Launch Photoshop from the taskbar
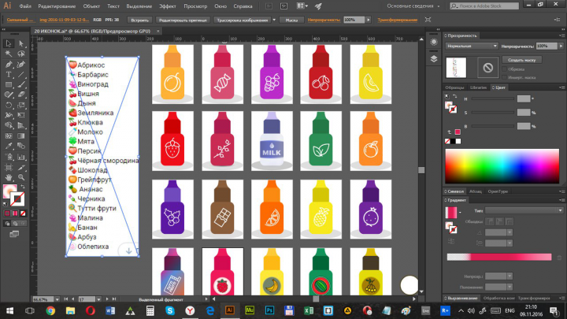Image resolution: width=567 pixels, height=319 pixels. 269,310
